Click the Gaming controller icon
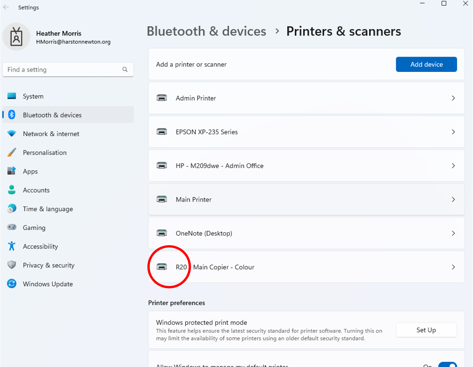 pos(12,227)
